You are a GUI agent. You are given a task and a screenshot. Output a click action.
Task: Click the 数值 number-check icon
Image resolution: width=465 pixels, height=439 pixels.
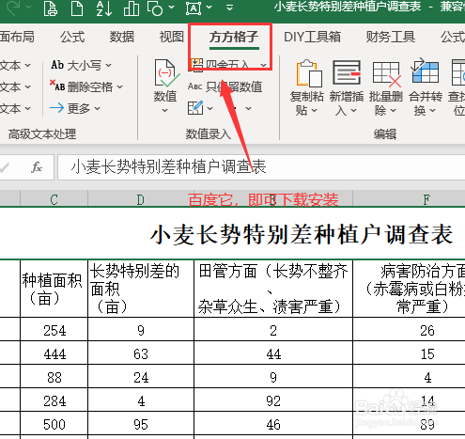[167, 72]
